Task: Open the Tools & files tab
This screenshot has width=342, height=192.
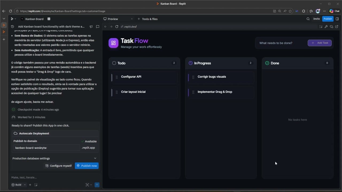Action: pos(150,19)
